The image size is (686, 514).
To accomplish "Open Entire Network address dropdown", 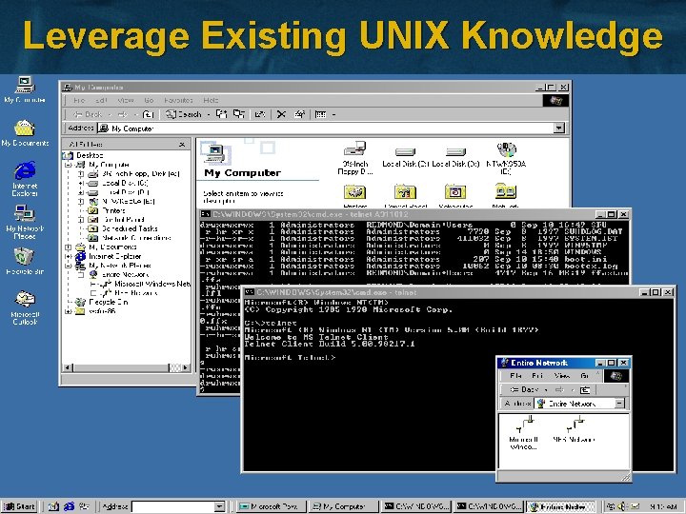I will tap(619, 404).
